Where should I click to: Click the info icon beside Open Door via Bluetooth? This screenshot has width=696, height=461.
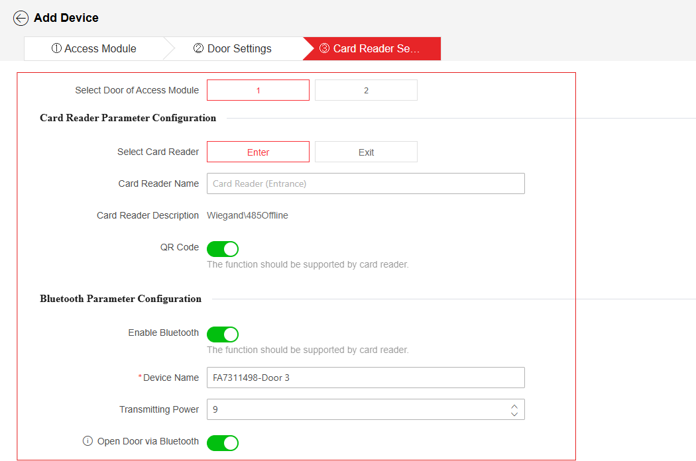tap(88, 441)
